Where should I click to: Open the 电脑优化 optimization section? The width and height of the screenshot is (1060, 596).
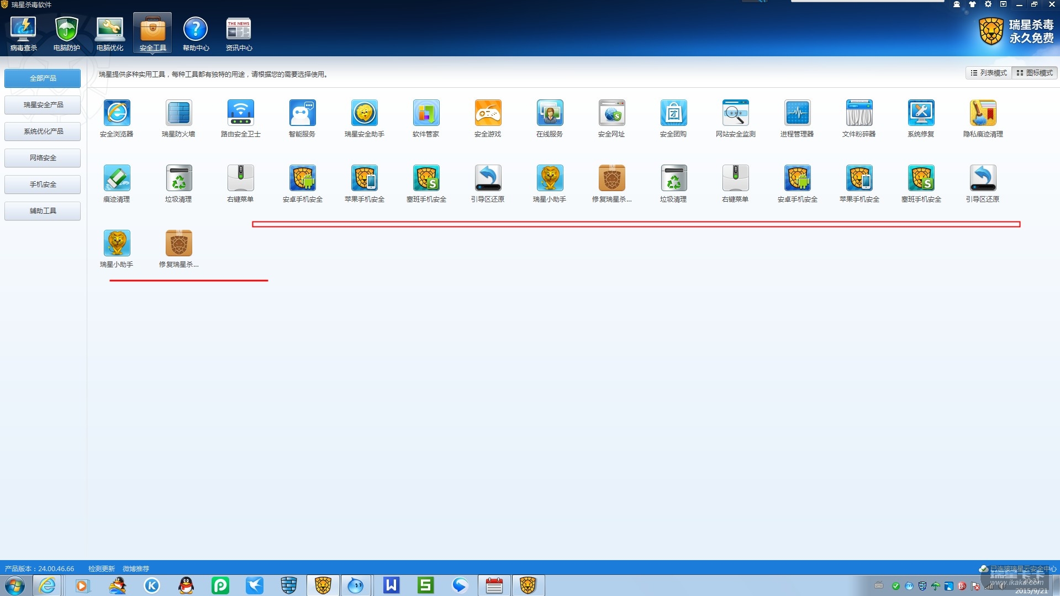coord(109,33)
